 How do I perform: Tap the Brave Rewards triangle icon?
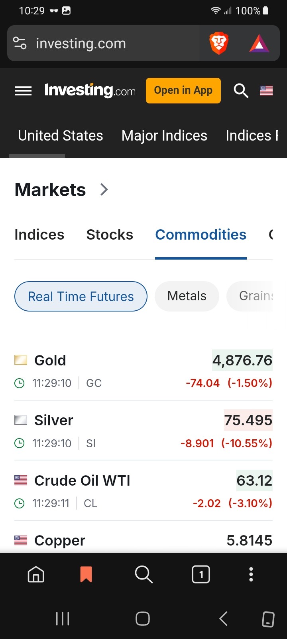pyautogui.click(x=259, y=44)
